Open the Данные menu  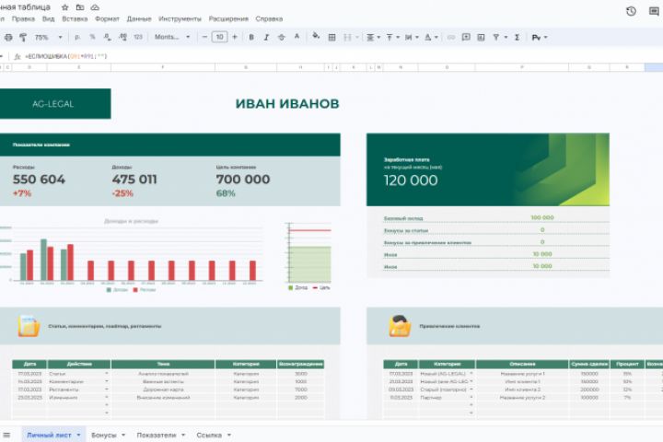pos(139,19)
